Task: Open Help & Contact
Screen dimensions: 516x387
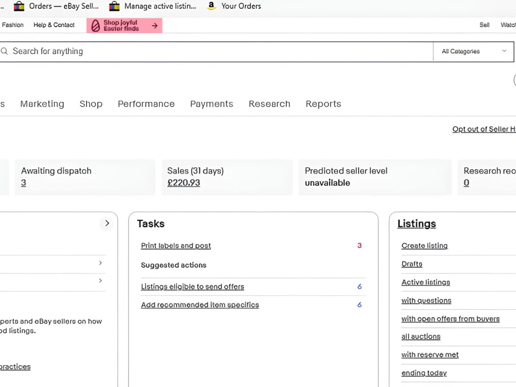Action: 54,25
